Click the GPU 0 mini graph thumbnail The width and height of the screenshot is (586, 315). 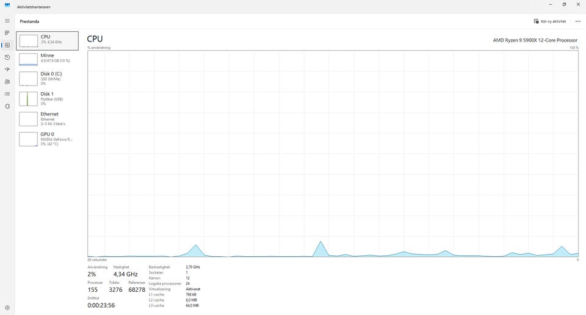(29, 139)
